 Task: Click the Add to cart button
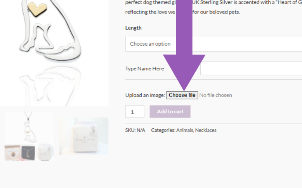170,111
